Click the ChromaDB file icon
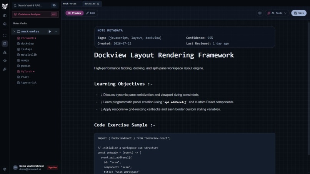 [18, 38]
